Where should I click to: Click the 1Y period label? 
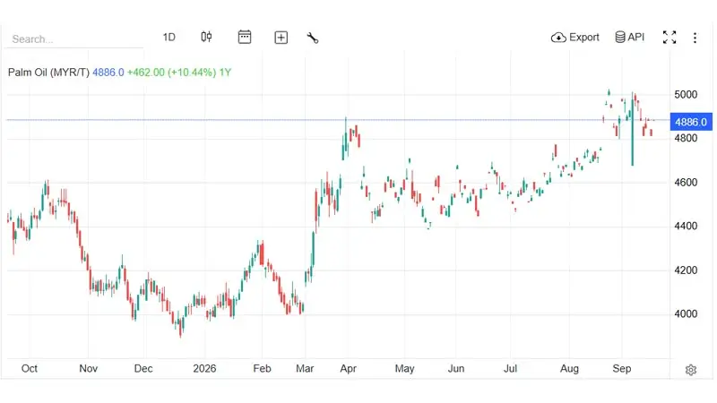225,73
